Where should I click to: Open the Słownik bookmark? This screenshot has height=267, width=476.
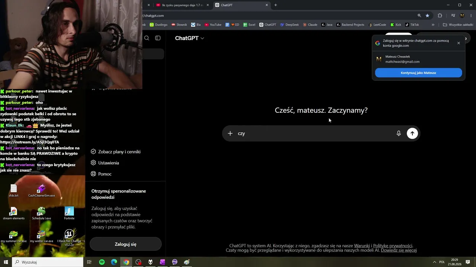coord(179,25)
